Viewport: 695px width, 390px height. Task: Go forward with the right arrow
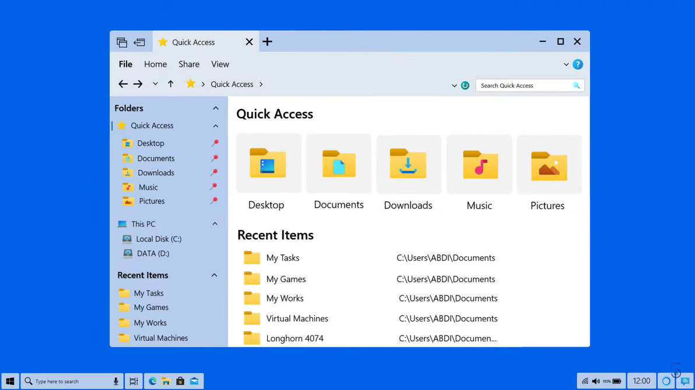[x=138, y=84]
